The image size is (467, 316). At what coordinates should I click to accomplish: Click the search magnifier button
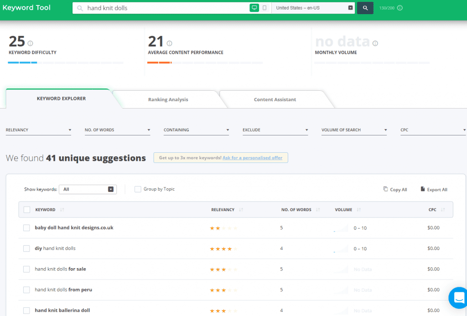[365, 8]
